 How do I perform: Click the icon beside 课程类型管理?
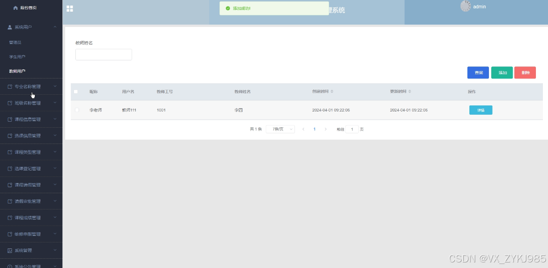(10, 152)
